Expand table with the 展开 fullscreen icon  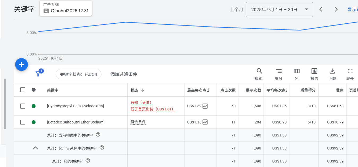tap(350, 71)
